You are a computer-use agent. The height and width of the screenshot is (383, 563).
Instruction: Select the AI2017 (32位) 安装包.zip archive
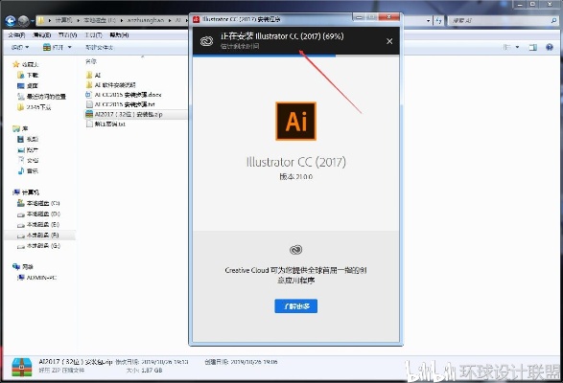pyautogui.click(x=125, y=114)
